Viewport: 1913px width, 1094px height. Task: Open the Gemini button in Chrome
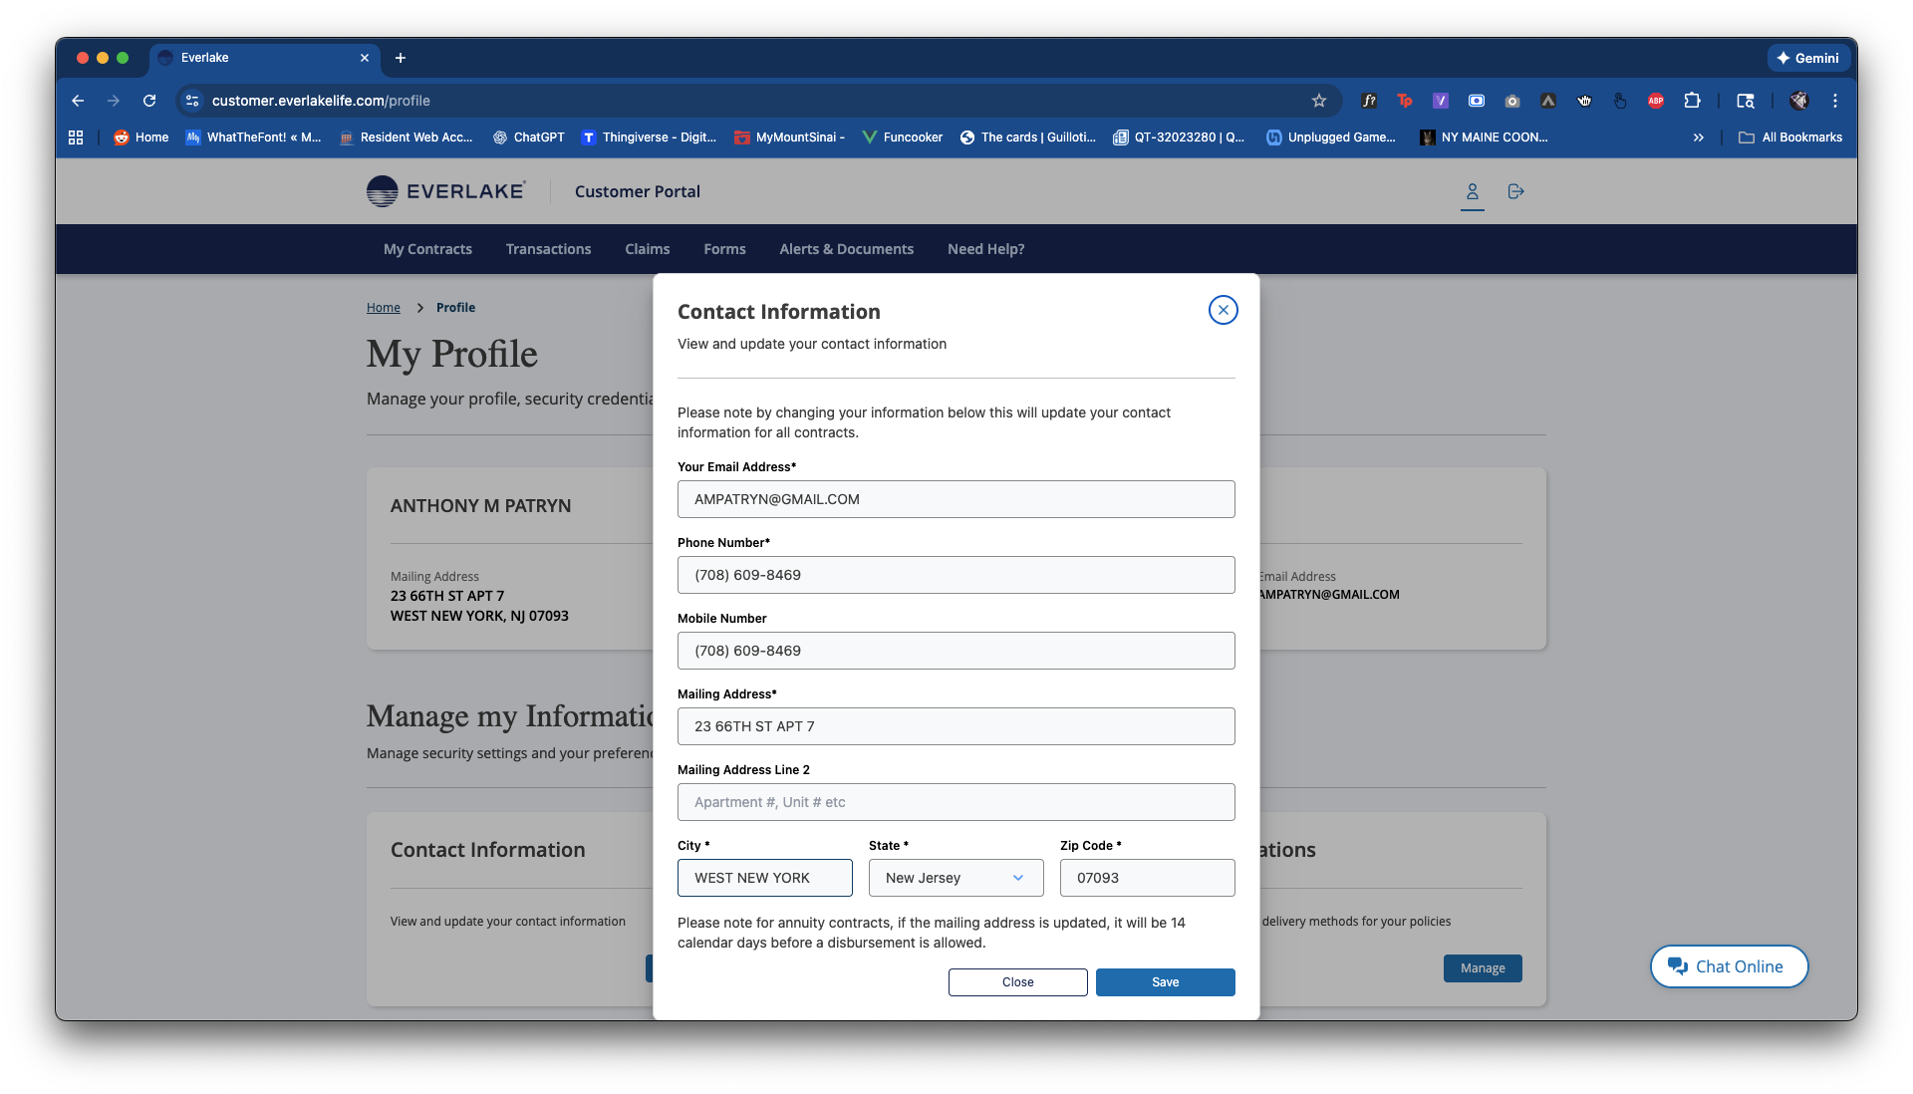[x=1807, y=58]
